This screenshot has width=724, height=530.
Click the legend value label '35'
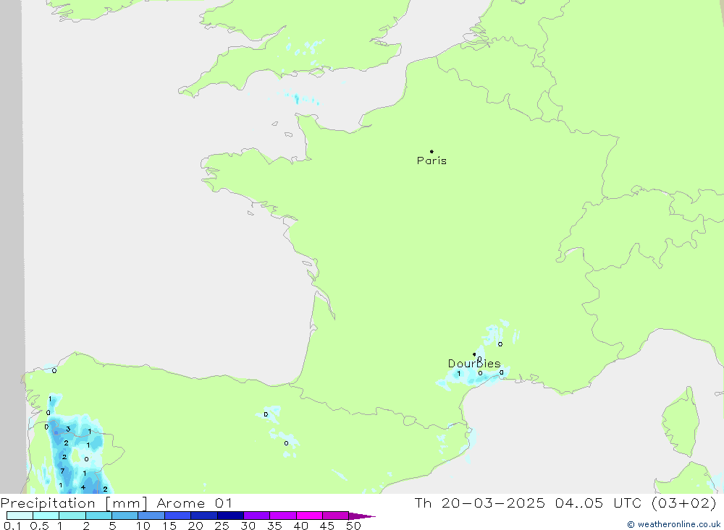[x=274, y=526]
